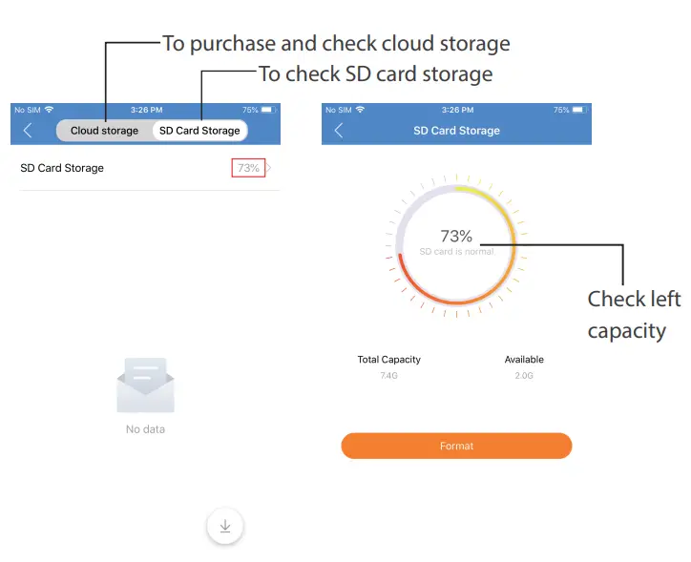Viewport: 691px width, 562px height.
Task: Tap the right phone's 3:26 PM clock
Action: click(x=458, y=111)
